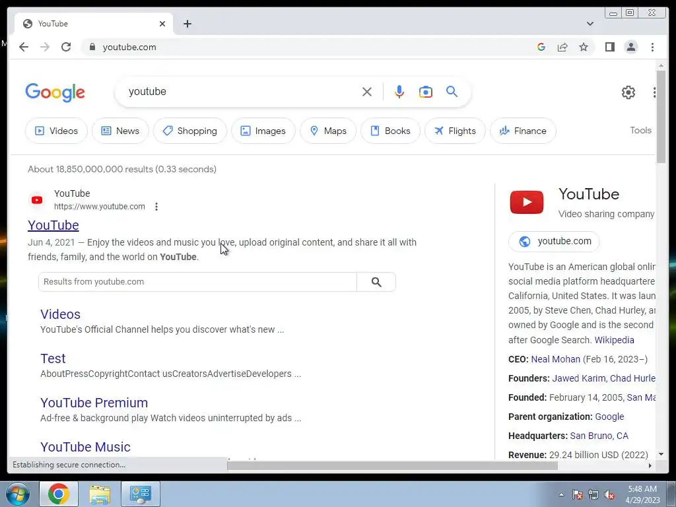Open a new browser tab
The image size is (676, 507).
tap(187, 24)
